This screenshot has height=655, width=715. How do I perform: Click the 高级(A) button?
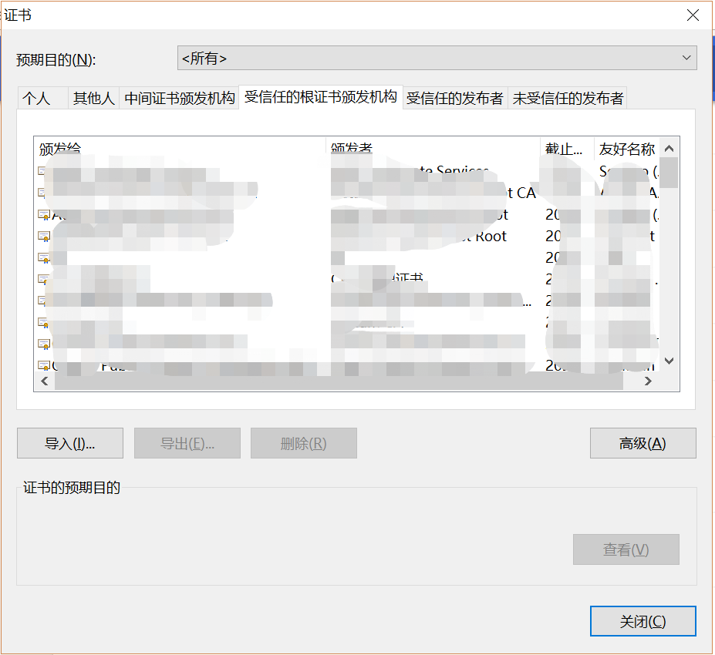tap(642, 442)
